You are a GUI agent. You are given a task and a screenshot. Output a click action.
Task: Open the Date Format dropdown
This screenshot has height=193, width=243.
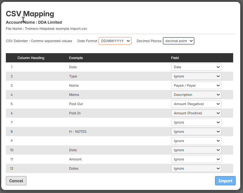[115, 41]
